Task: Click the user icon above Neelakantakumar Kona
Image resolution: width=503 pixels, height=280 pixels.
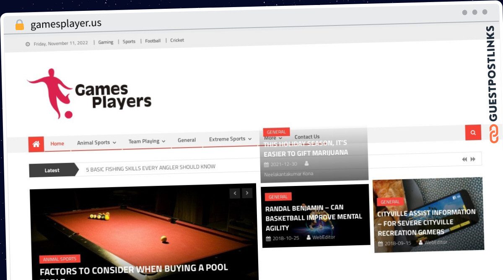Action: click(306, 163)
